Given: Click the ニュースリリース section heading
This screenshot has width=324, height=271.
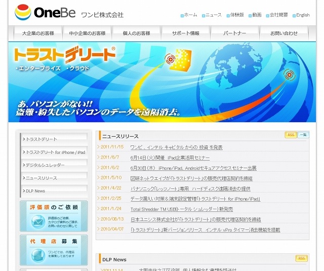Looking at the screenshot, I should 120,136.
